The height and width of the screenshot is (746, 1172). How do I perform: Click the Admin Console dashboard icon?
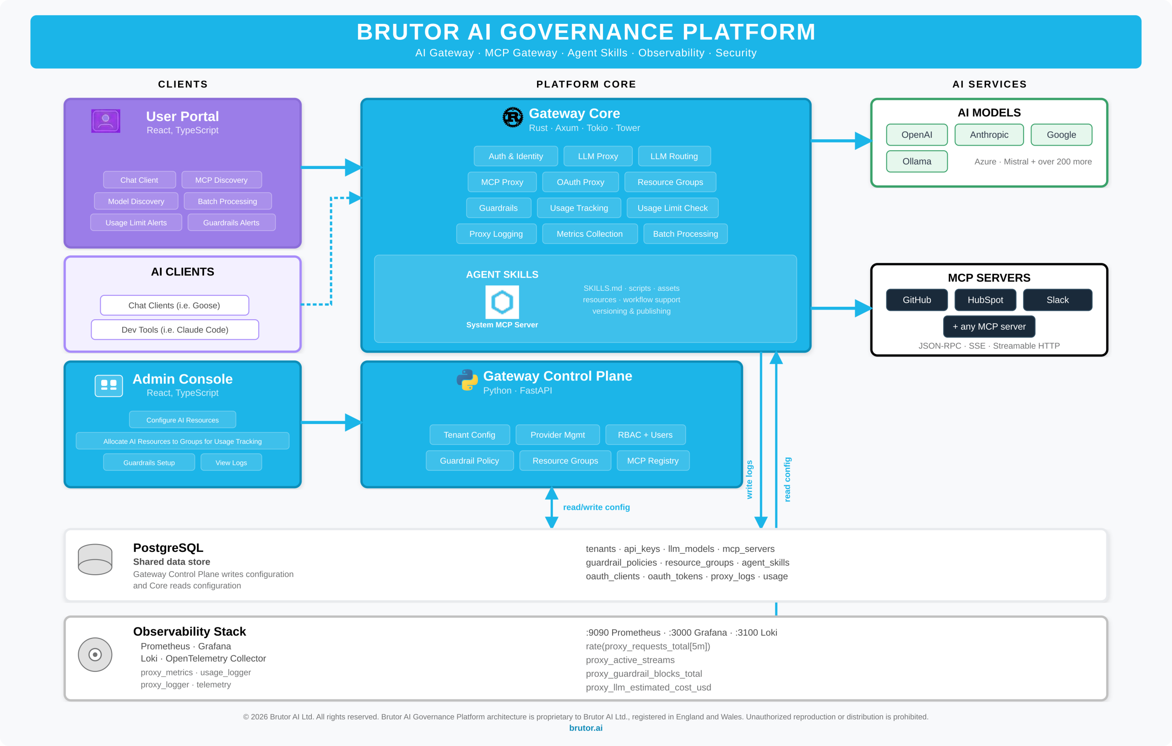pos(109,386)
